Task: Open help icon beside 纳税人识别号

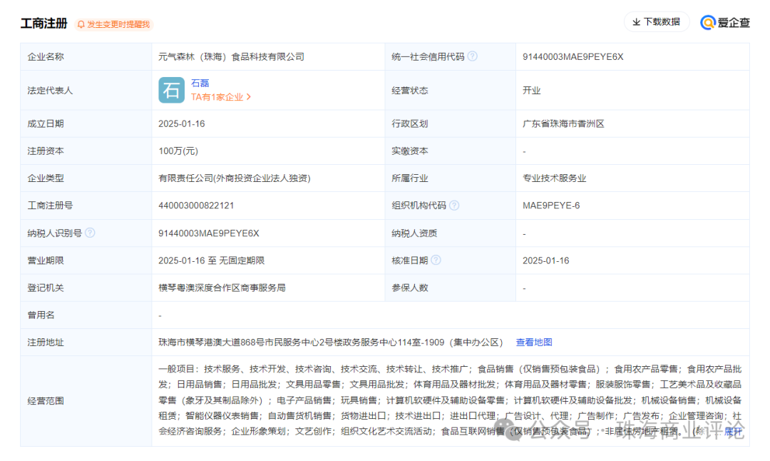Action: [x=90, y=233]
